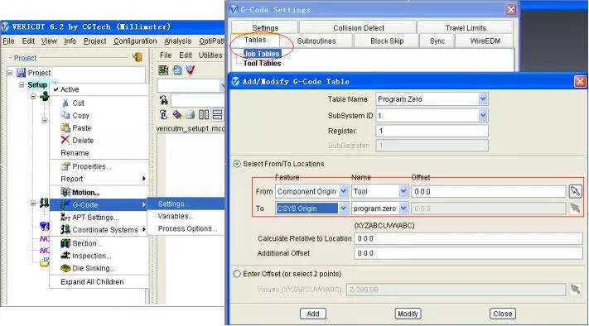Image resolution: width=589 pixels, height=326 pixels.
Task: Click the pick arrow icon beside Values field
Action: pos(575,290)
